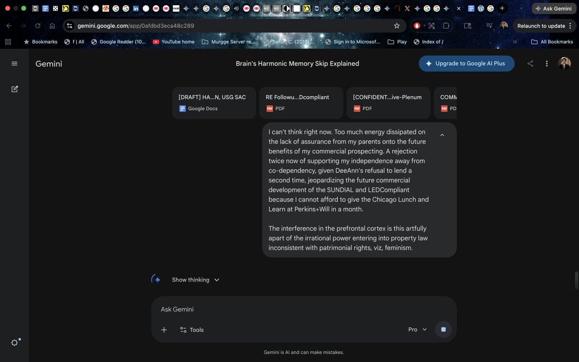Open Google account avatar in Gemini header

565,63
